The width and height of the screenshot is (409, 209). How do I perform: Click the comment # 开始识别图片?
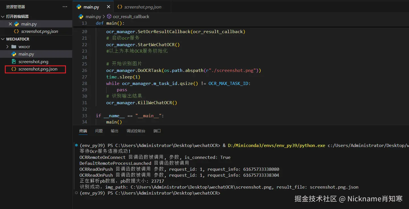click(124, 64)
